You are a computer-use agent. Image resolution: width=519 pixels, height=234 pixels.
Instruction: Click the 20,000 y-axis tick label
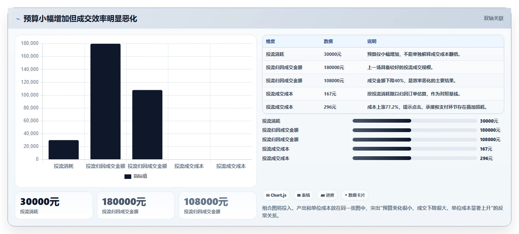click(31, 146)
